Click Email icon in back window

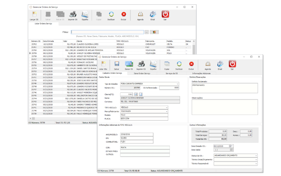[x=153, y=16]
